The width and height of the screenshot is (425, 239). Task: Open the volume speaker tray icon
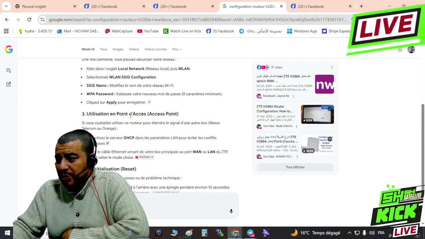pyautogui.click(x=372, y=233)
